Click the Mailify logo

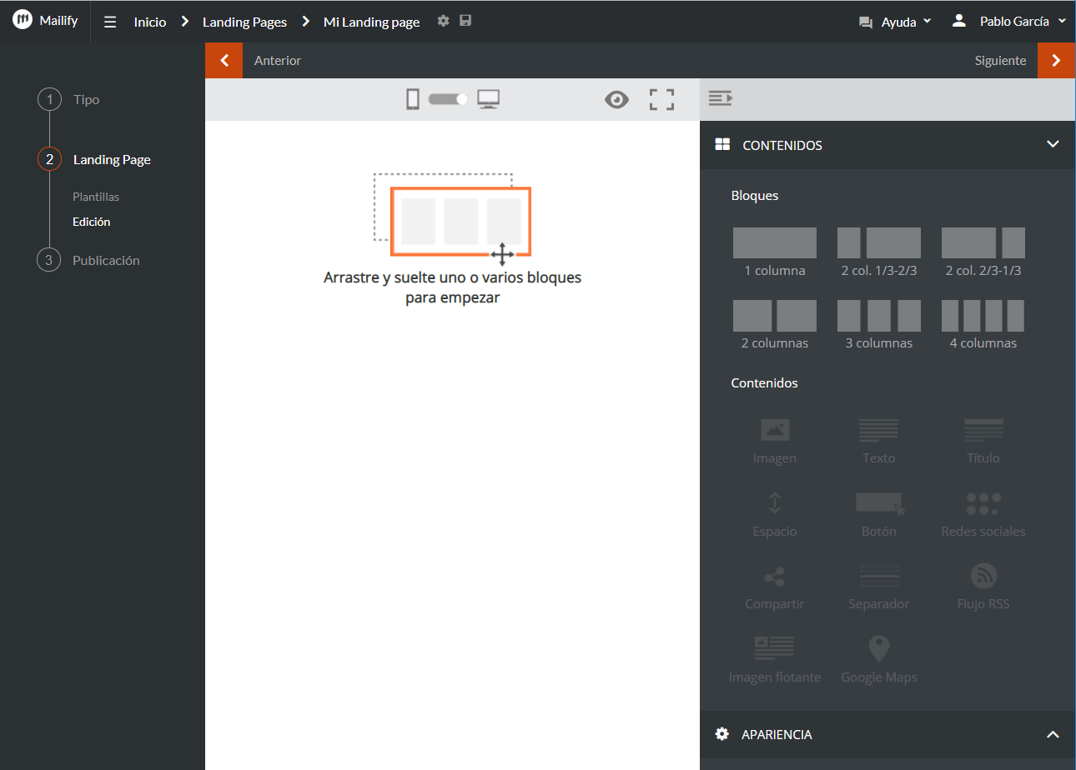[45, 21]
